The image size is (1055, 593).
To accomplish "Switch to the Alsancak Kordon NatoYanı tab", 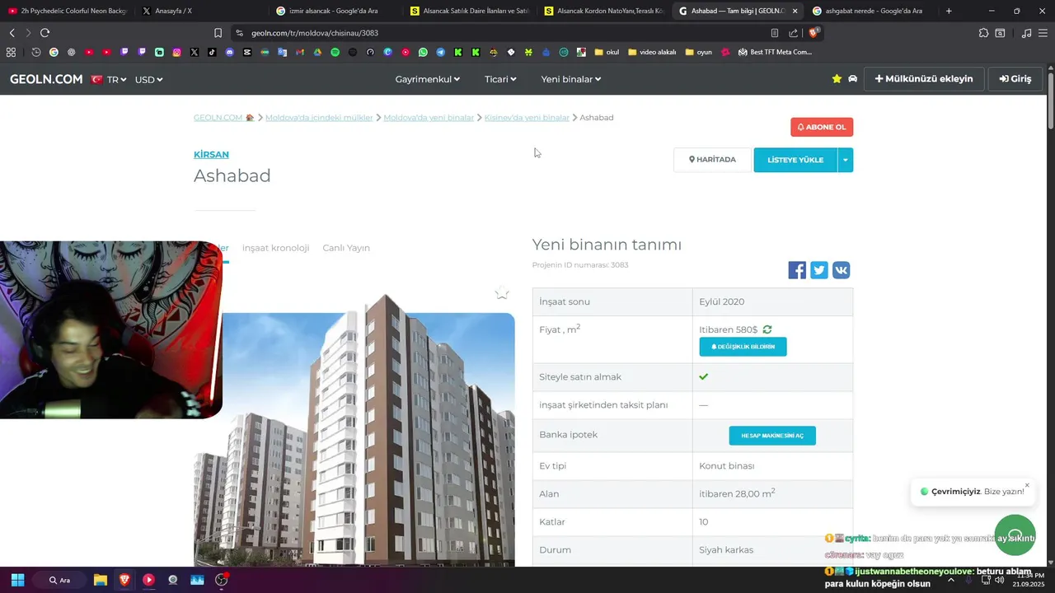I will [x=604, y=11].
